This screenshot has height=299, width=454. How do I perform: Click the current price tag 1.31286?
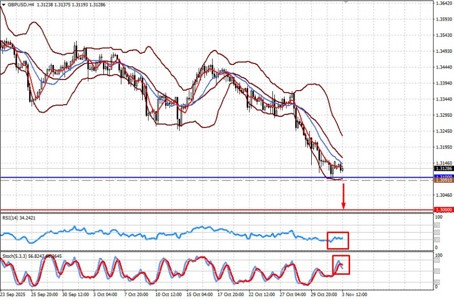[x=443, y=168]
